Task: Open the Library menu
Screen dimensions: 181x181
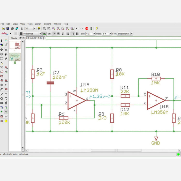Action: [x=38, y=24]
